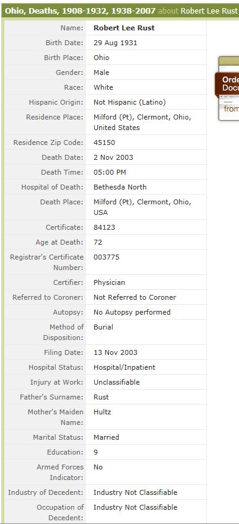Click the father's surname Rust value

click(x=102, y=397)
